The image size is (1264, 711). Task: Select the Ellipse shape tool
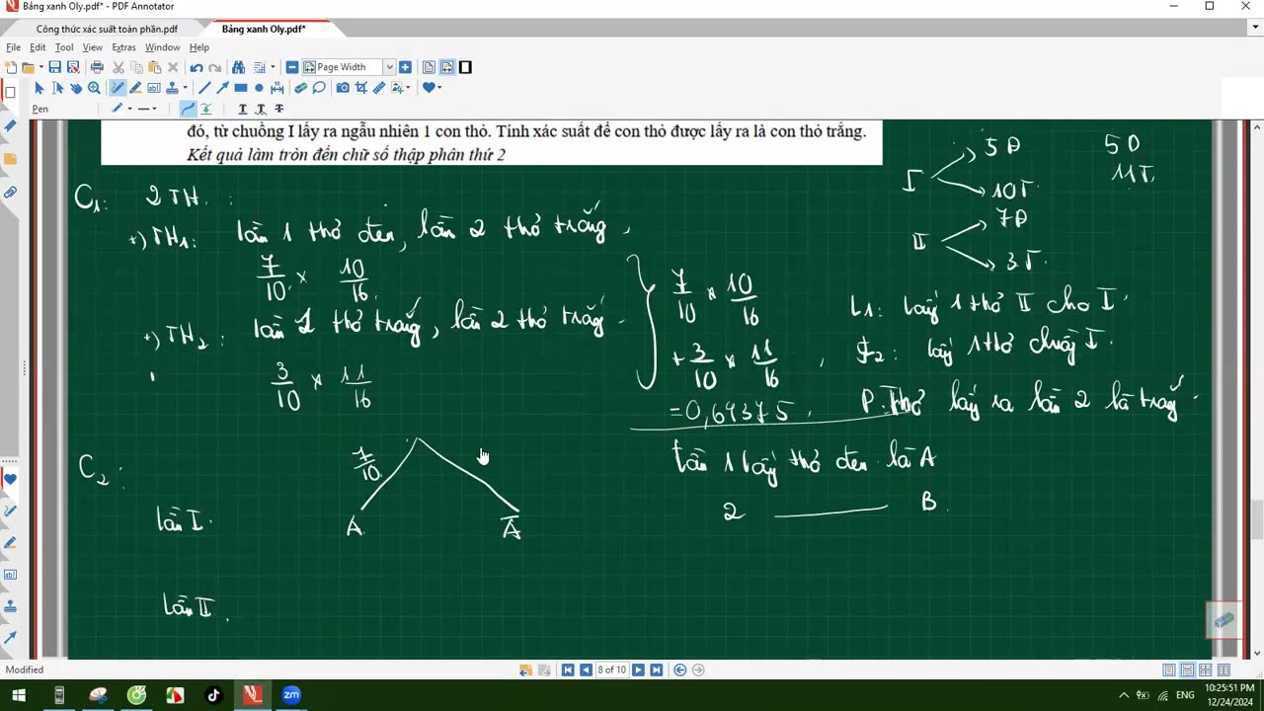pos(259,88)
